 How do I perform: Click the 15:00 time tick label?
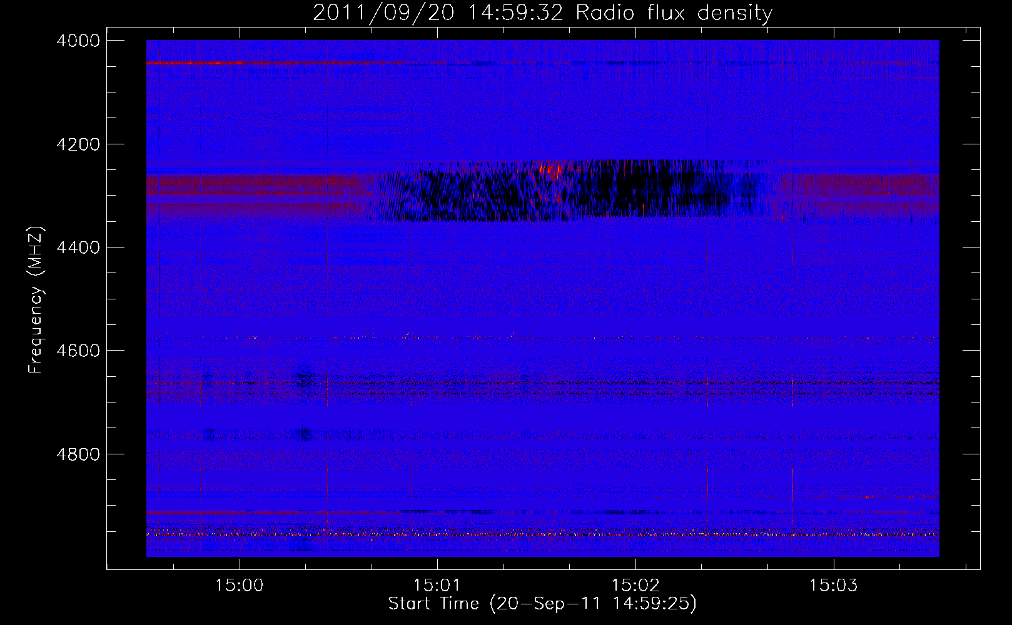pos(239,586)
